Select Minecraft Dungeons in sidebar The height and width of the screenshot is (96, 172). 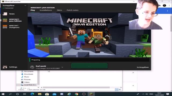pos(11,26)
